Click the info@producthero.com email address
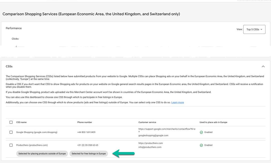 [x=150, y=147]
